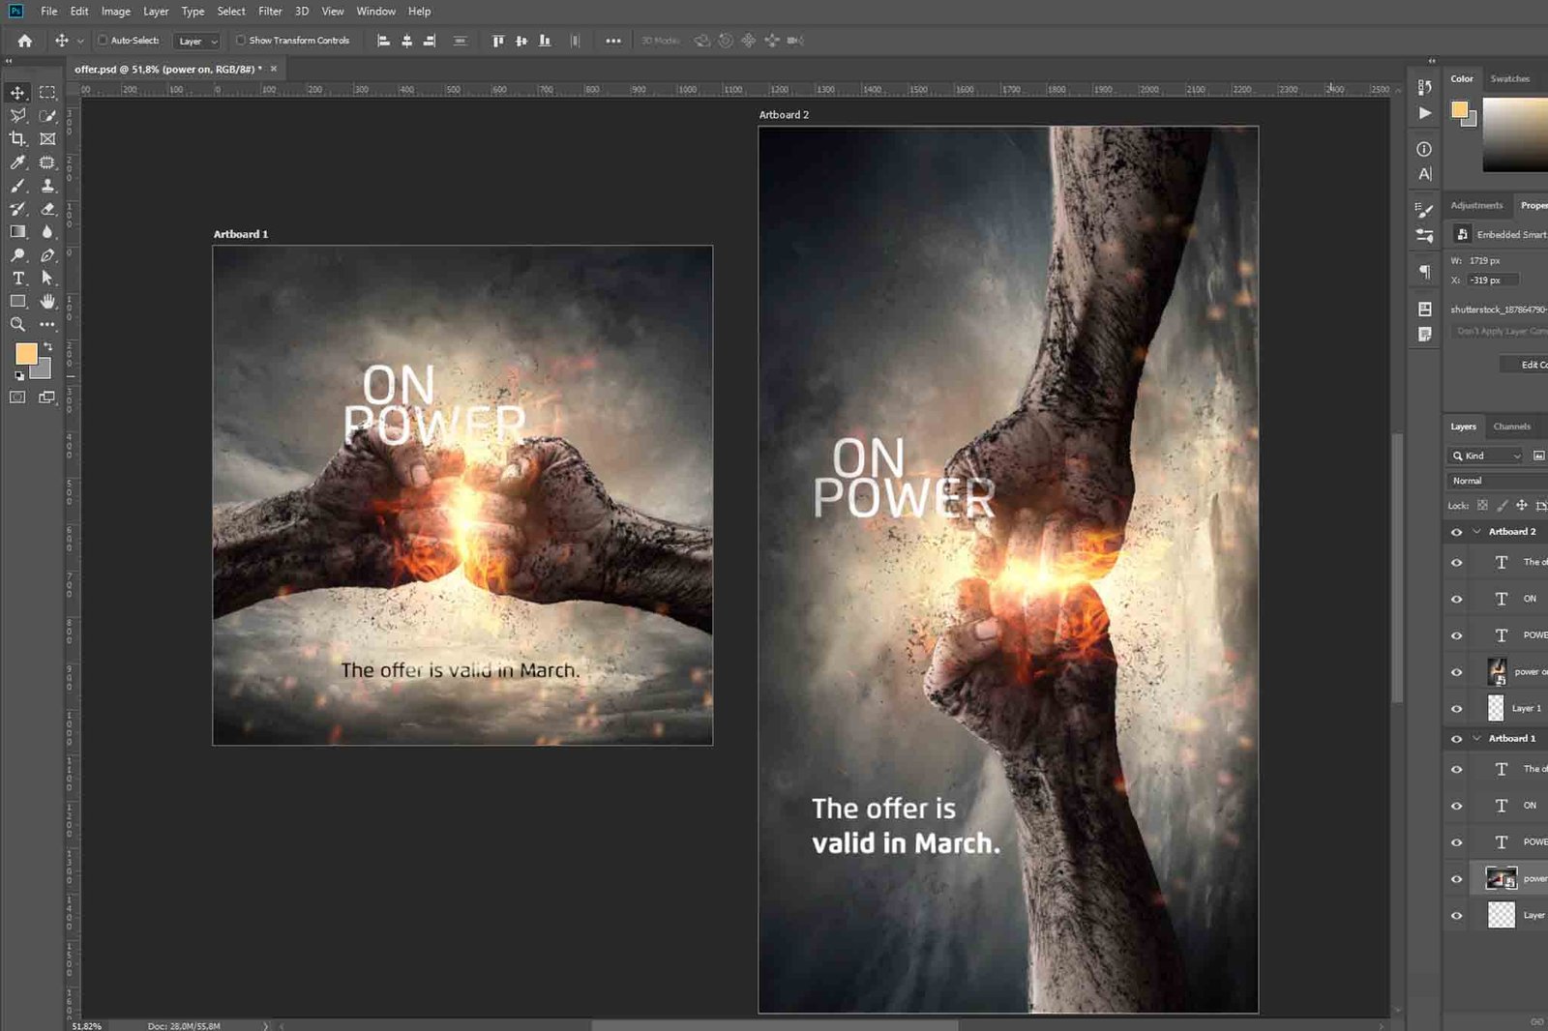
Task: Click the foreground color swatch in toolbar
Action: coord(25,354)
